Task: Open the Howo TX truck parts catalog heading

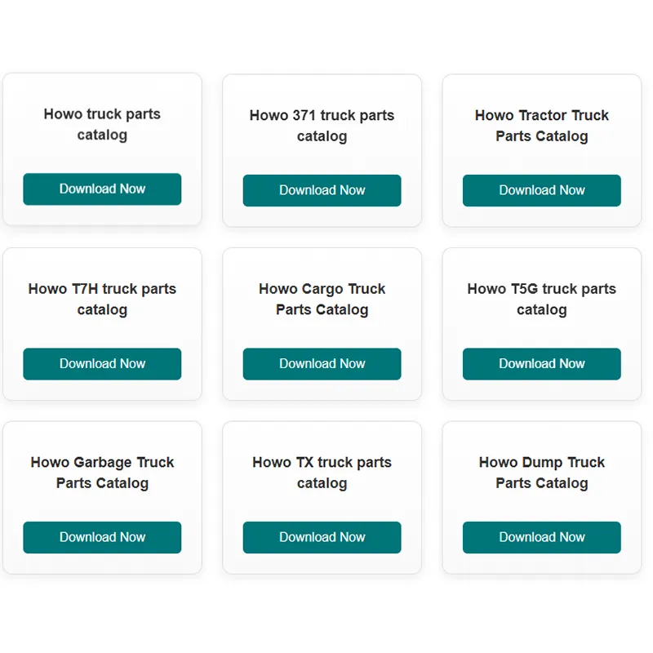Action: tap(322, 473)
